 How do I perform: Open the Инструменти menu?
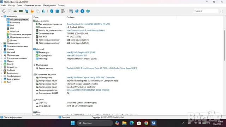click(49, 6)
